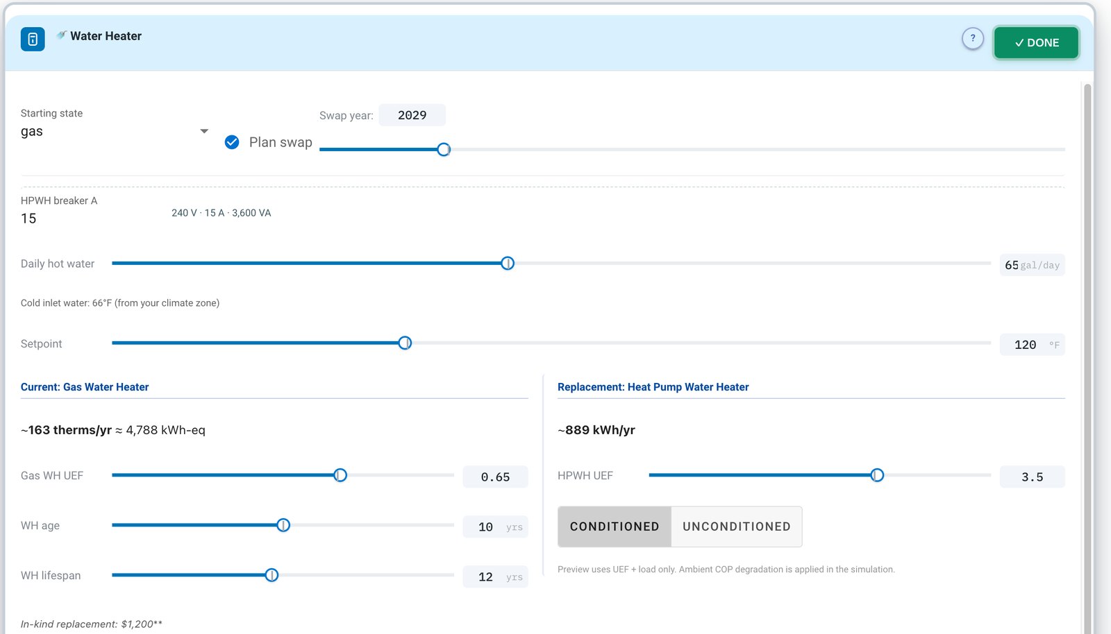
Task: Click the 'Preview uses UEF + load only' note
Action: point(726,569)
